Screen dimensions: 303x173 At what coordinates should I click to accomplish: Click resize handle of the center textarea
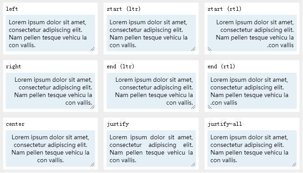(x=92, y=164)
